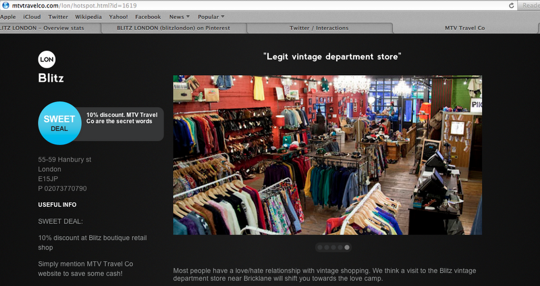Image resolution: width=540 pixels, height=286 pixels.
Task: Switch to BLITZ LONDON on Pinterest tab
Action: [x=174, y=28]
